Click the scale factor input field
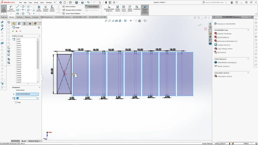 point(26,98)
